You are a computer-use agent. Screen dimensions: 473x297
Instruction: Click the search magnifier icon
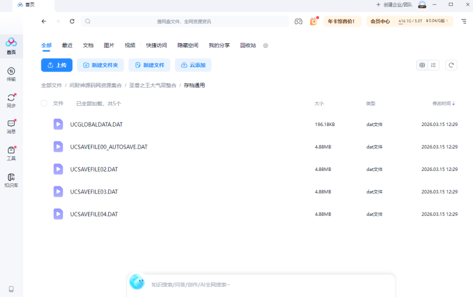(x=88, y=21)
